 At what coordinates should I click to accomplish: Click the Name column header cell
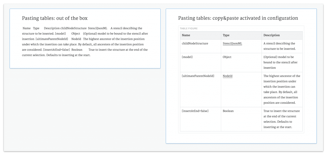click(x=201, y=35)
